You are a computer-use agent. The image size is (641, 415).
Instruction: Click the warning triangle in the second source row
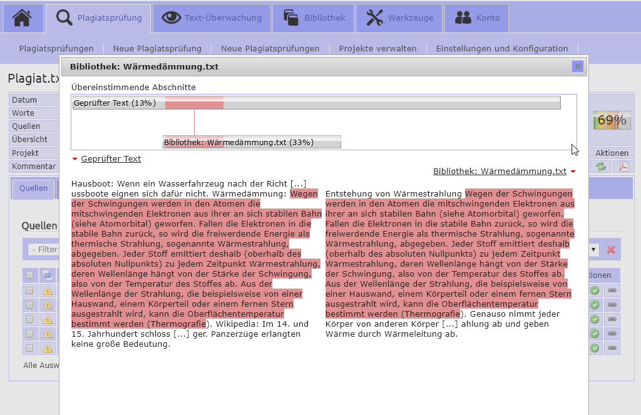click(x=48, y=305)
